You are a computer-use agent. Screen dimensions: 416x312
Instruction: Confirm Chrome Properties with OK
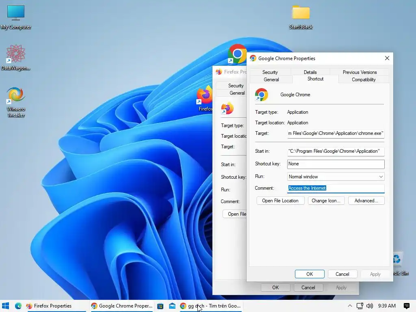[310, 274]
